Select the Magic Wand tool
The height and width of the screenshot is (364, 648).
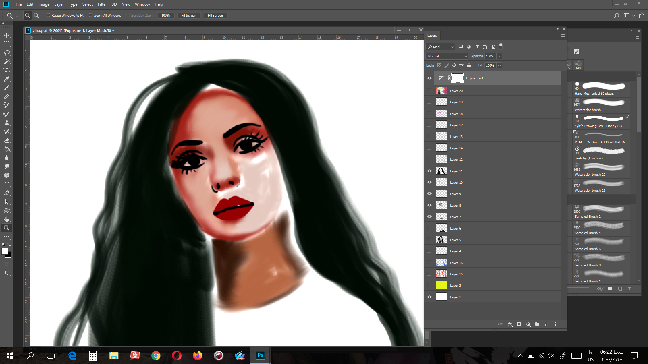[x=7, y=61]
